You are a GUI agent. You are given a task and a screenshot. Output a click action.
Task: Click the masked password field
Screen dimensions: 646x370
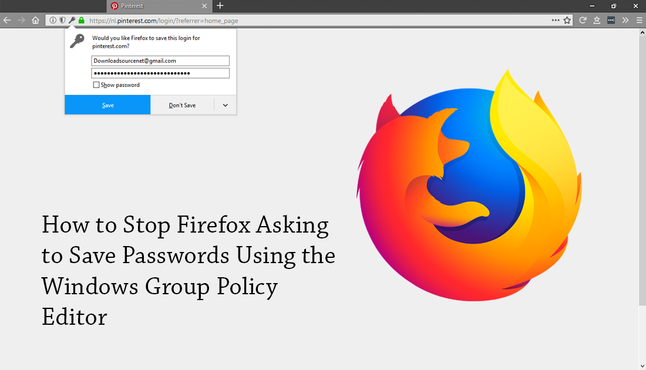coord(160,73)
